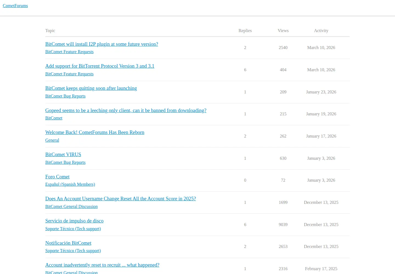The image size is (395, 274).
Task: Click the view count '215'
Action: point(283,114)
